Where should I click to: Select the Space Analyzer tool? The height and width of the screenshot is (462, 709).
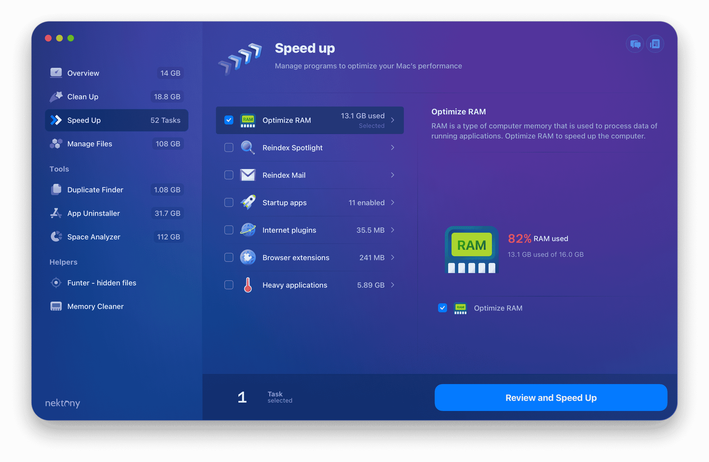click(x=94, y=237)
